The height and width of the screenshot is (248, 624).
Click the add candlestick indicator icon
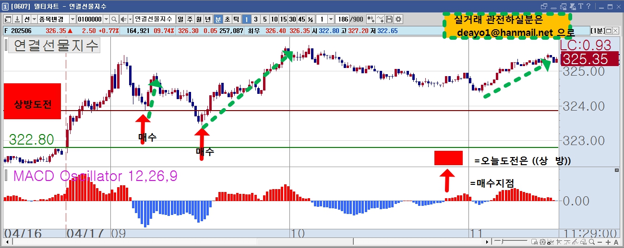click(371, 19)
